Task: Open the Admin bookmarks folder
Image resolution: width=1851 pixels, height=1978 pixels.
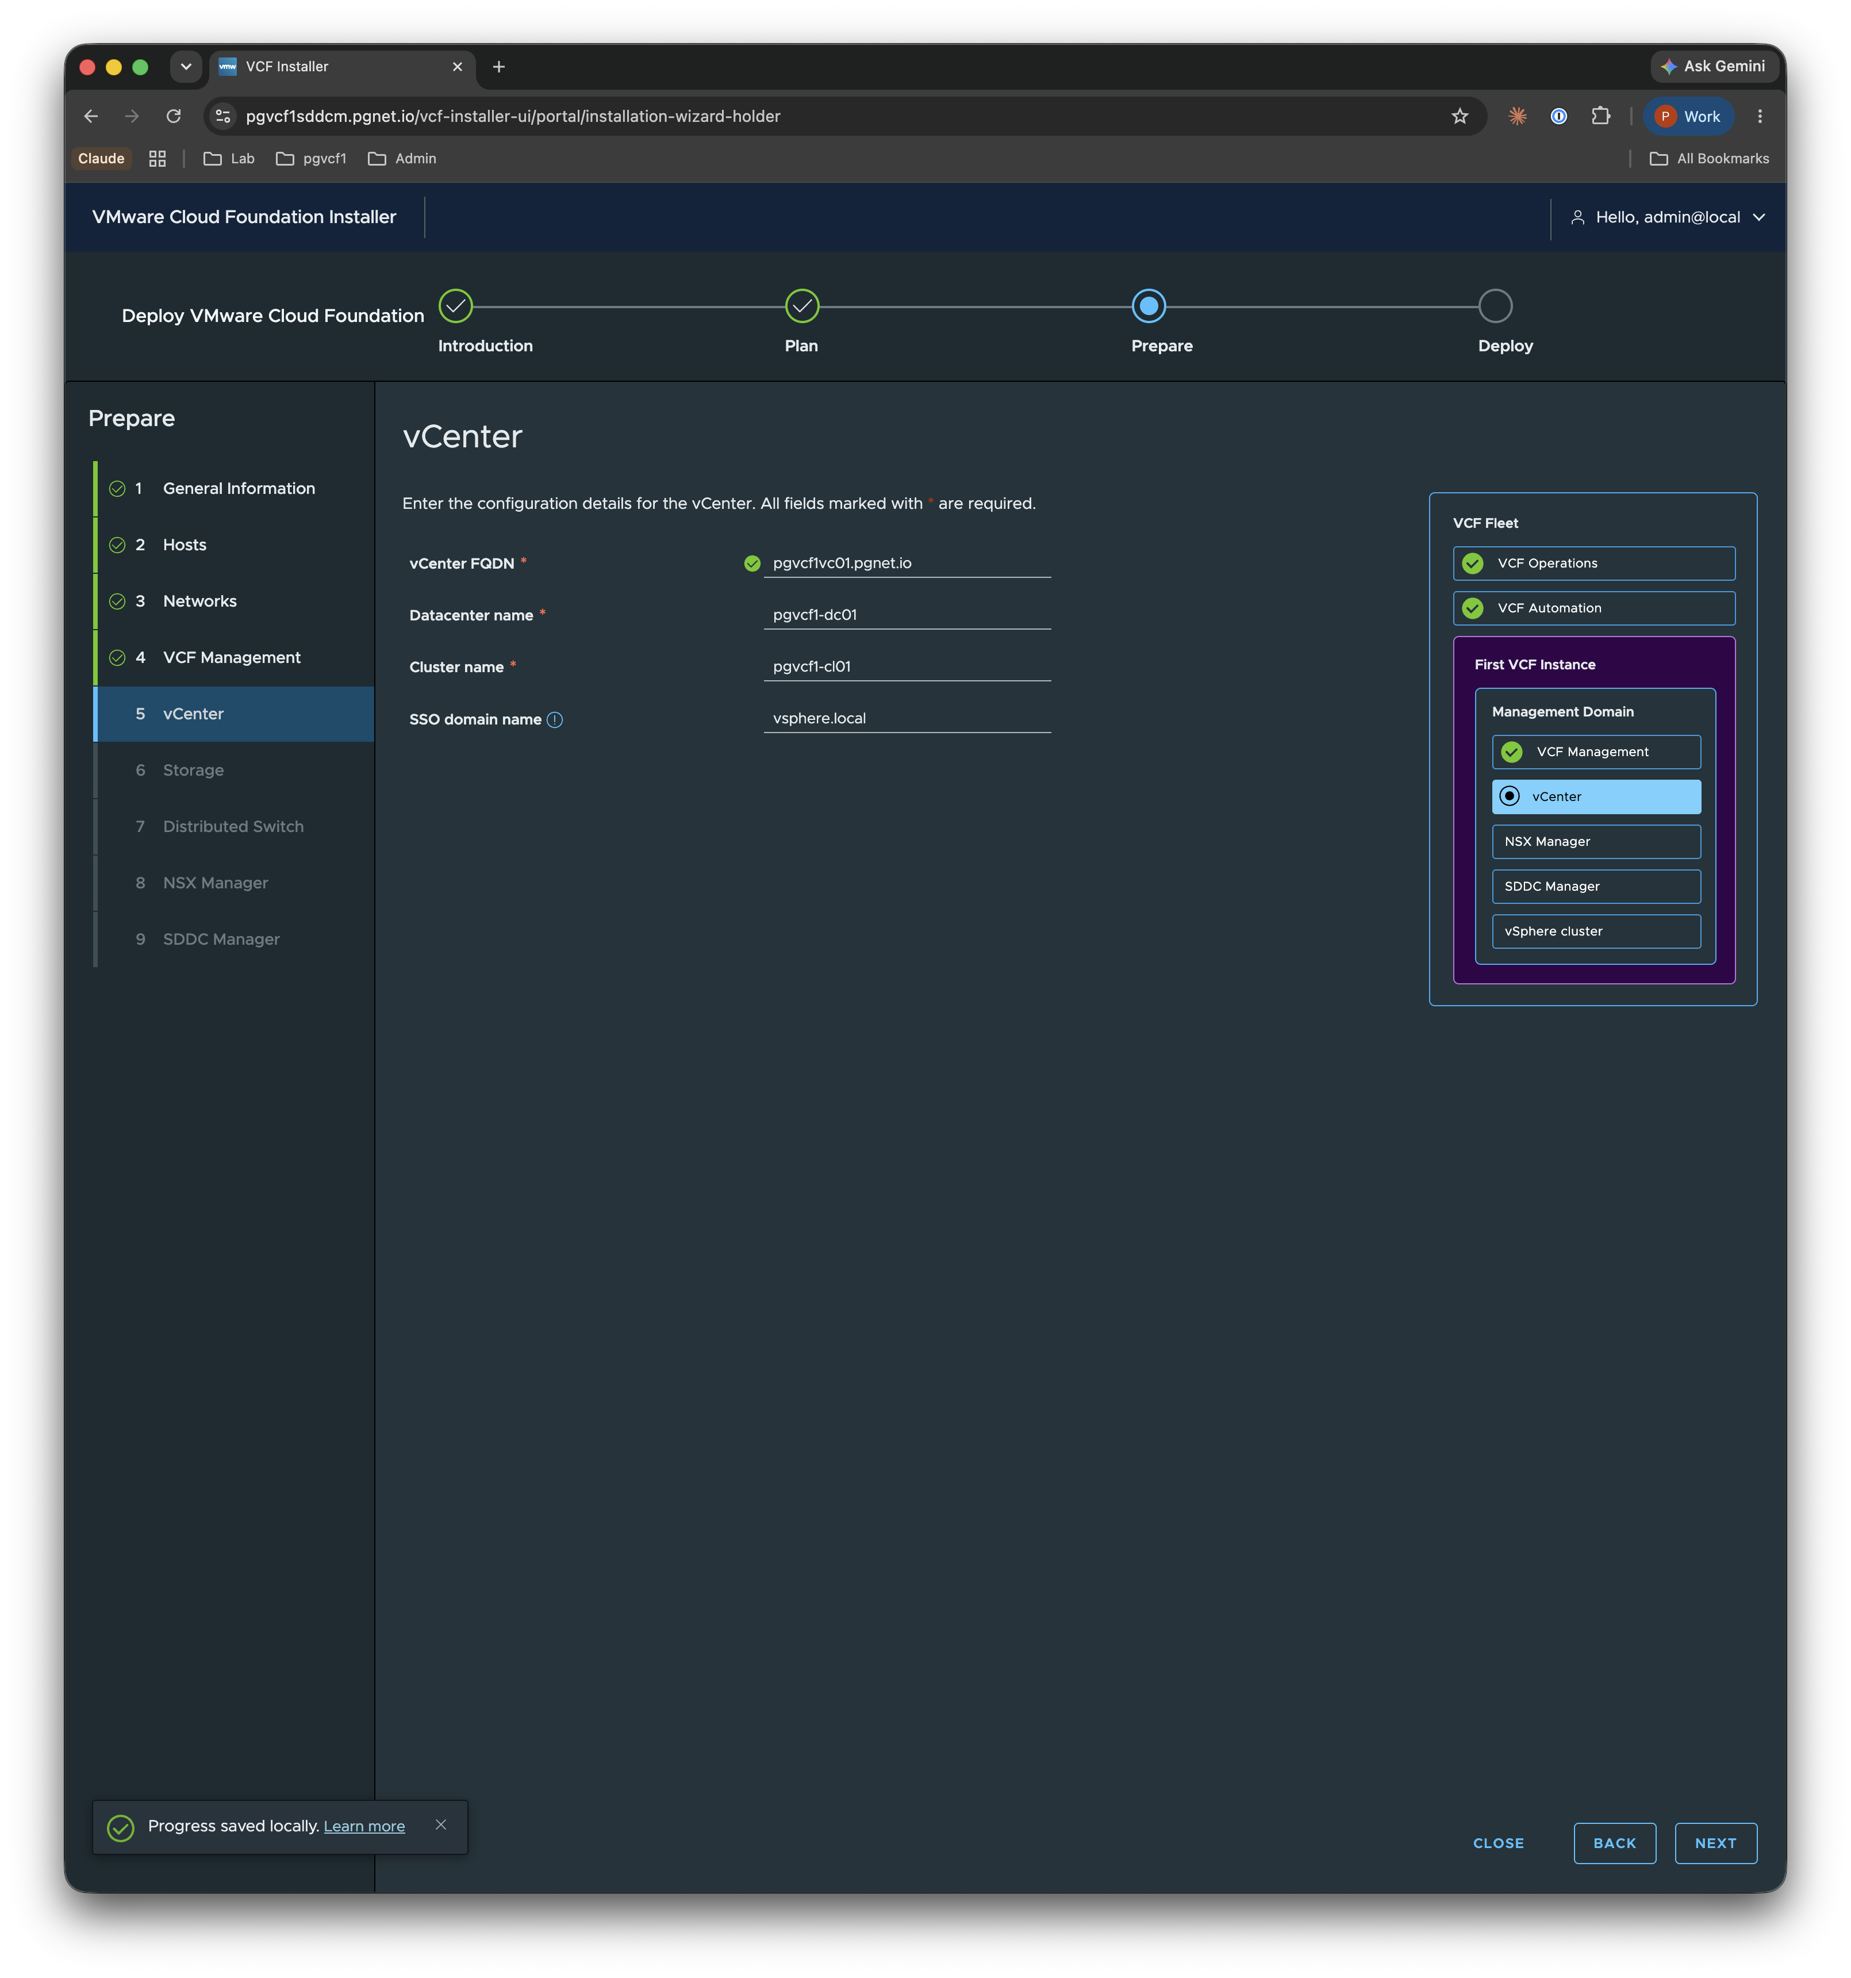Action: pos(402,158)
